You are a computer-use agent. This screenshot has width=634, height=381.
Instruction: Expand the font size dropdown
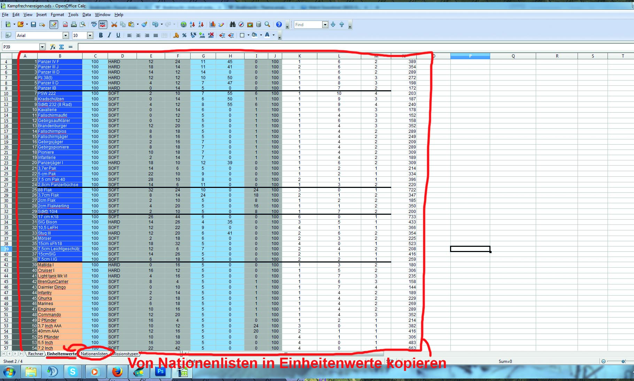[90, 35]
